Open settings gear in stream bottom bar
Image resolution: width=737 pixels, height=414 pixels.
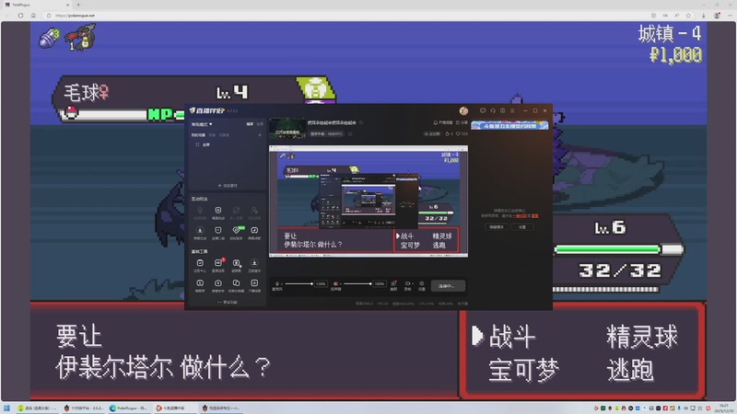[x=422, y=285]
